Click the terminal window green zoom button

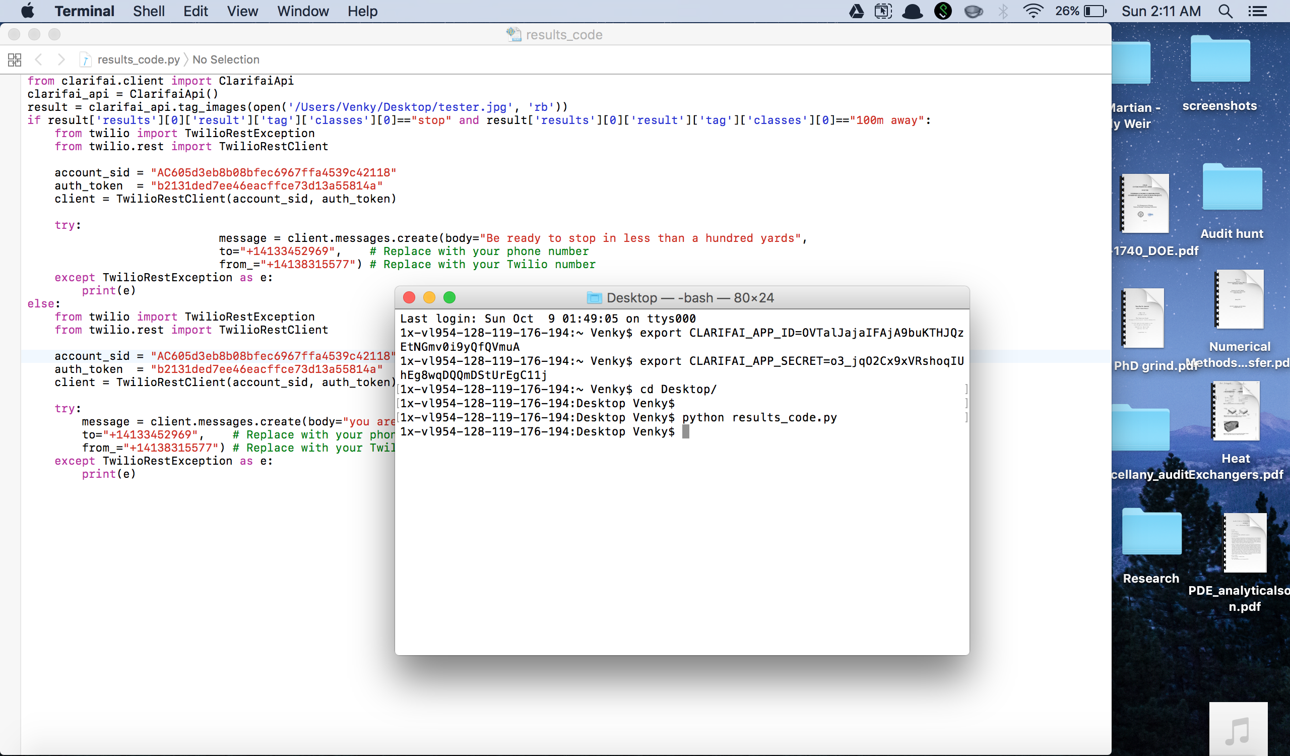[449, 297]
